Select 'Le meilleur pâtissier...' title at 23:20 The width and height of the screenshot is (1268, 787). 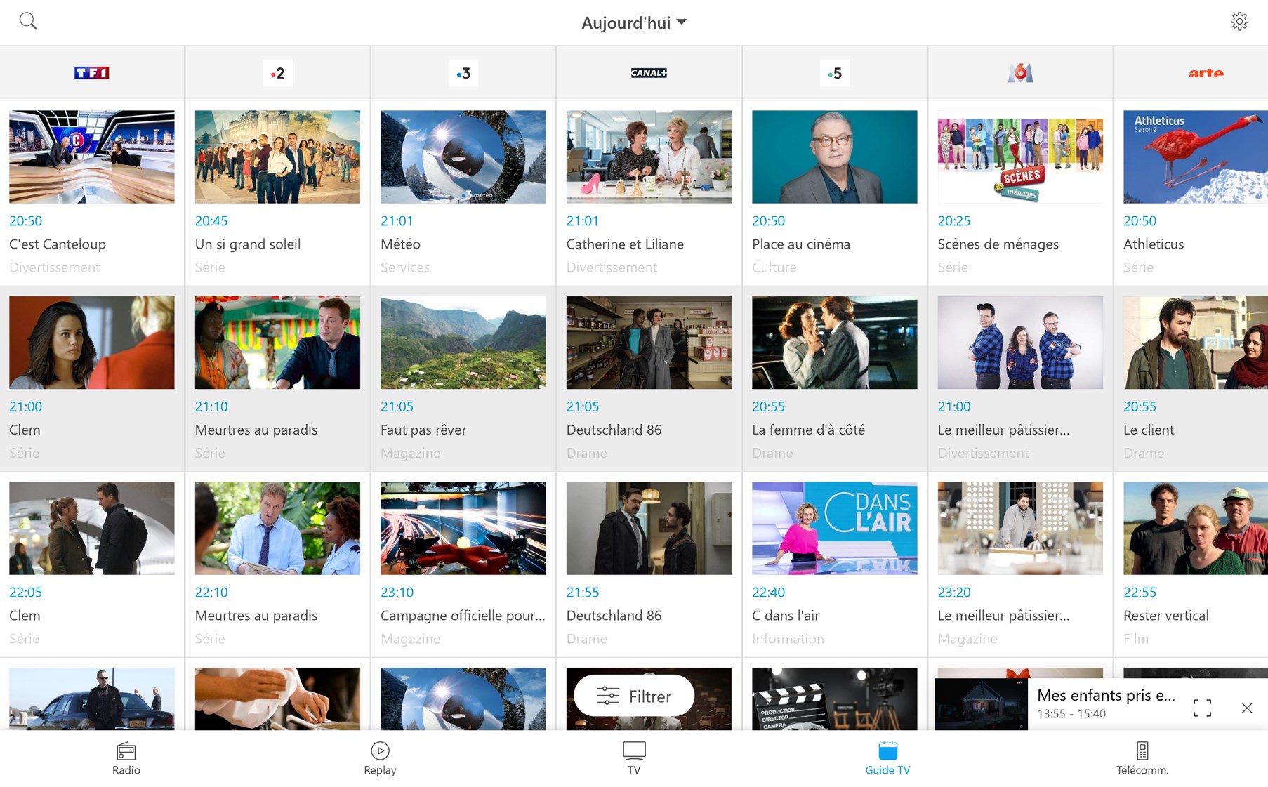point(1004,616)
